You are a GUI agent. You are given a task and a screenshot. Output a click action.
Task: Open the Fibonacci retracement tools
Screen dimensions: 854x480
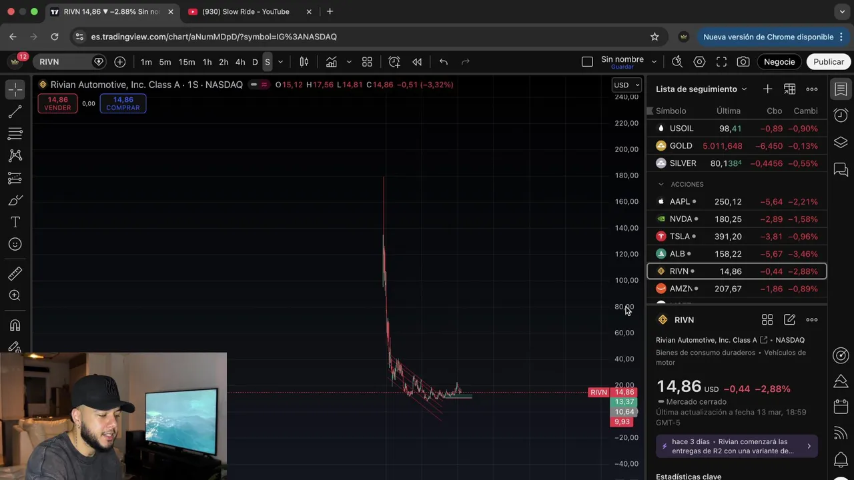[15, 134]
